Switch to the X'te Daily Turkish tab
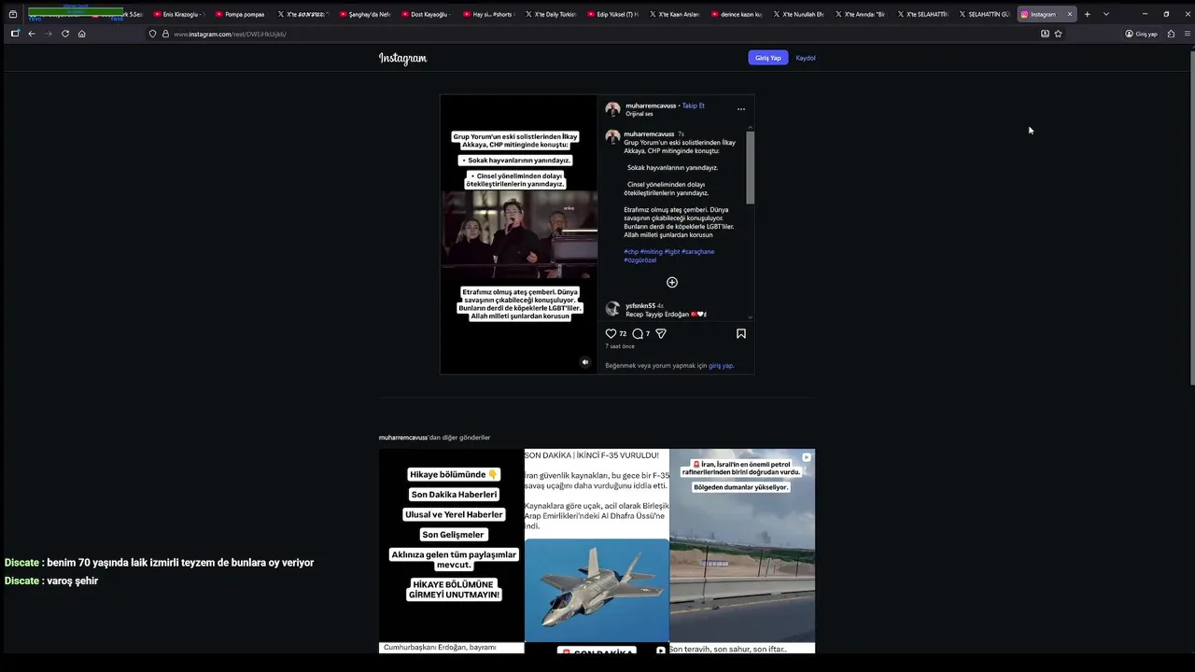The image size is (1195, 672). click(553, 14)
